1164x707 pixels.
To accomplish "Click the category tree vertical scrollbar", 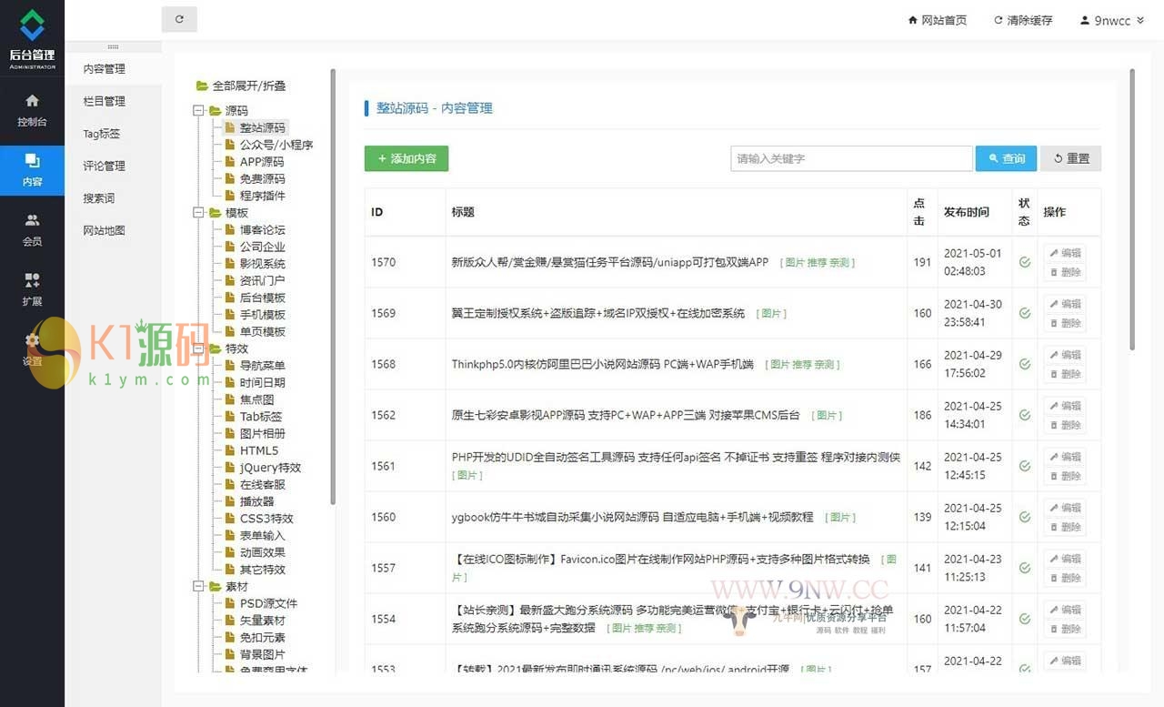I will [333, 273].
